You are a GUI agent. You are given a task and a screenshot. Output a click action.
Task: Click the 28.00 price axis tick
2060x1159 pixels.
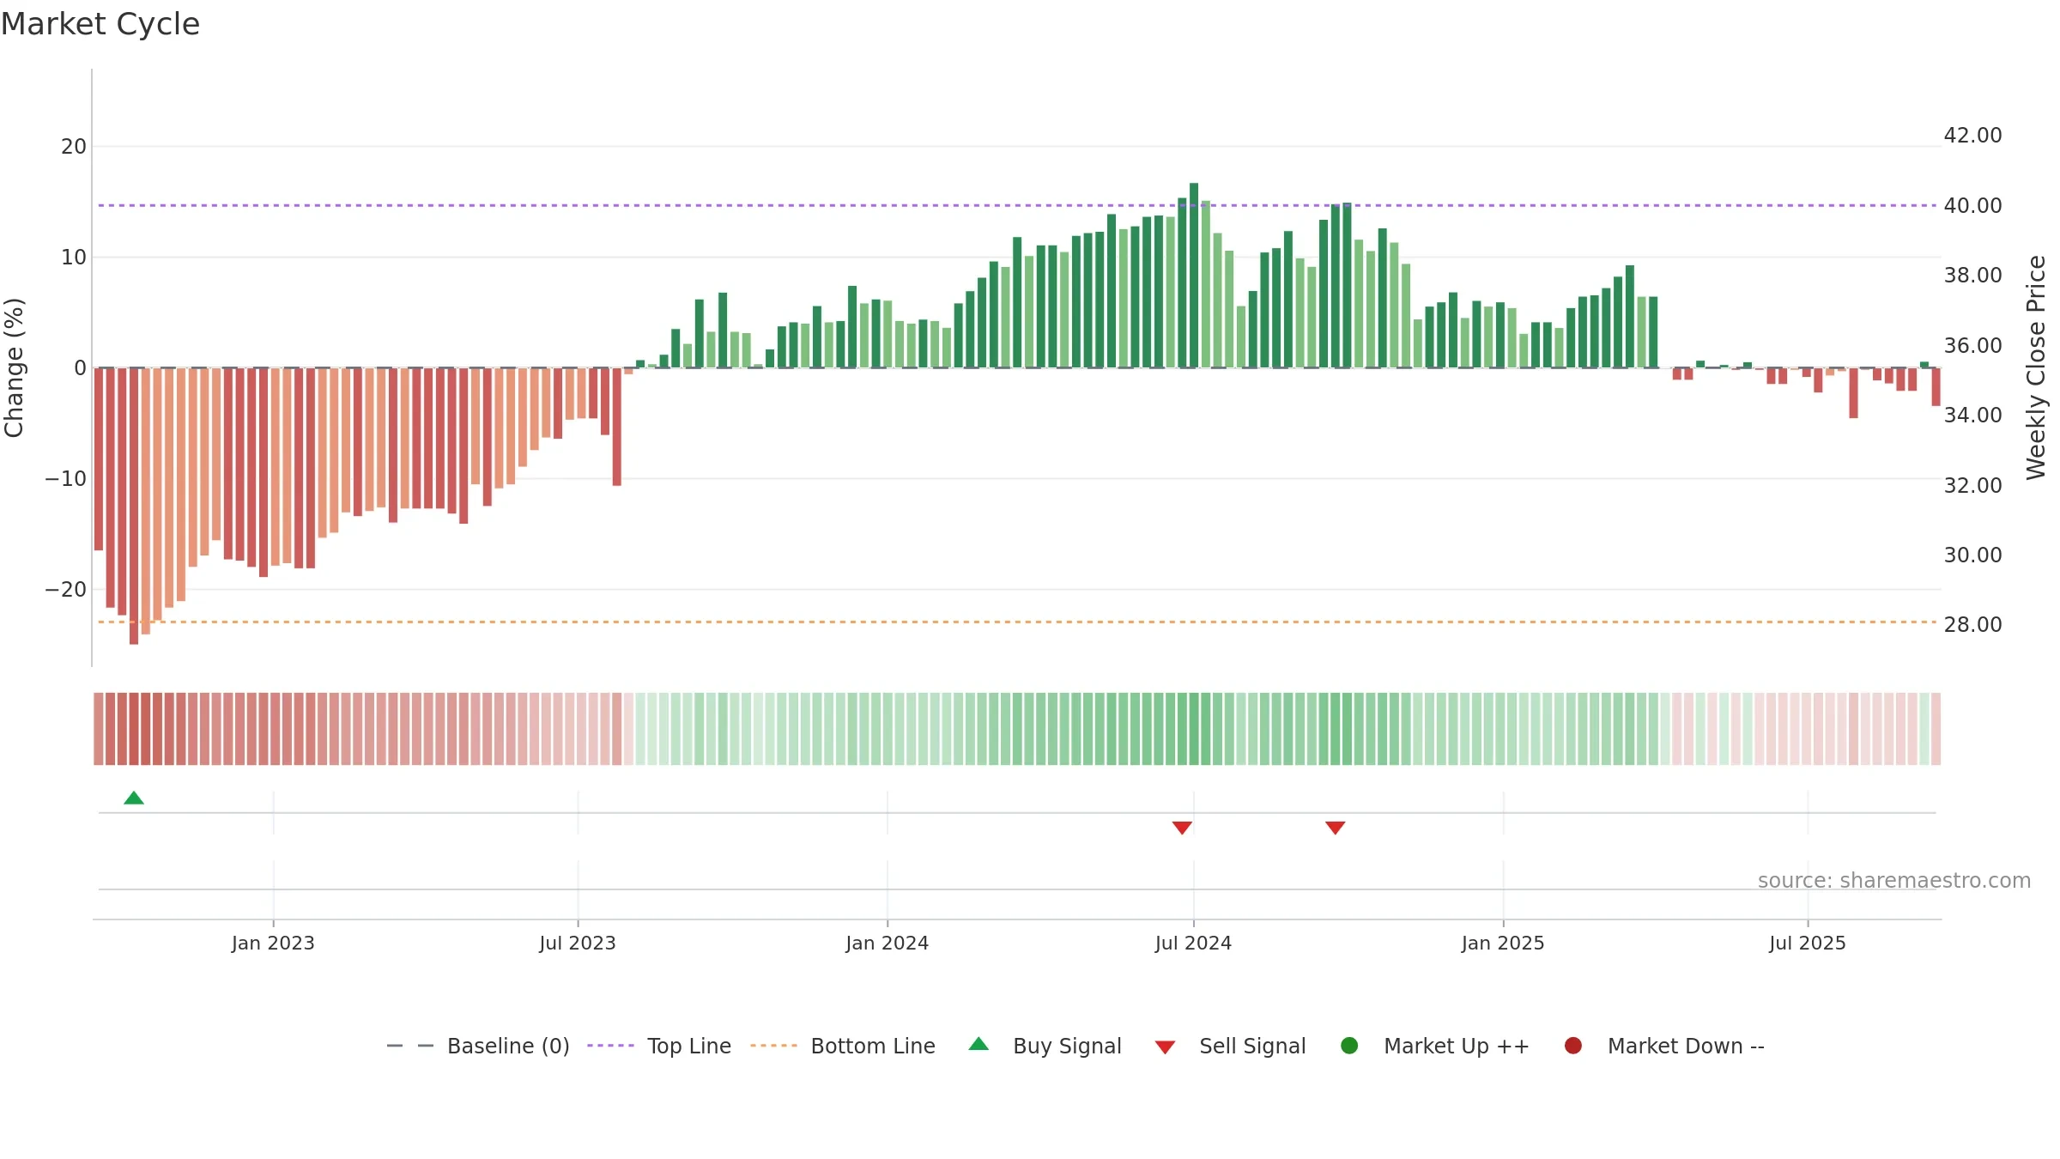pos(1972,625)
